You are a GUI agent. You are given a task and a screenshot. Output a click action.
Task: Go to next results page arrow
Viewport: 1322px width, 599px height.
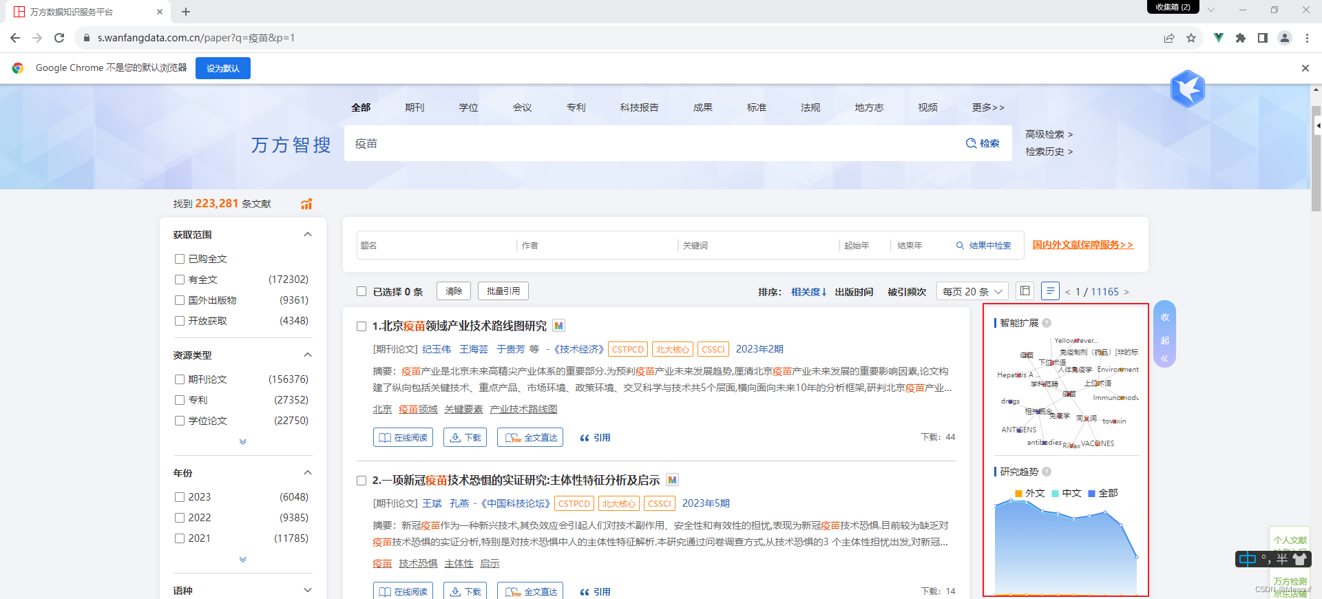tap(1126, 292)
